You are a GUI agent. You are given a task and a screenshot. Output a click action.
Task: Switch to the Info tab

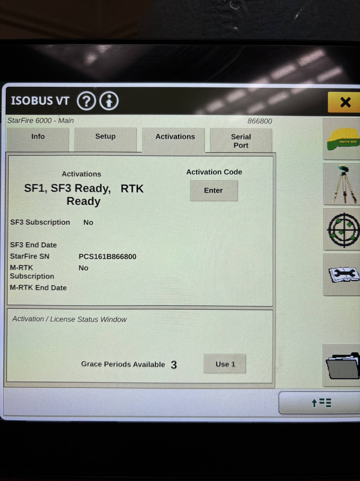[x=37, y=137]
